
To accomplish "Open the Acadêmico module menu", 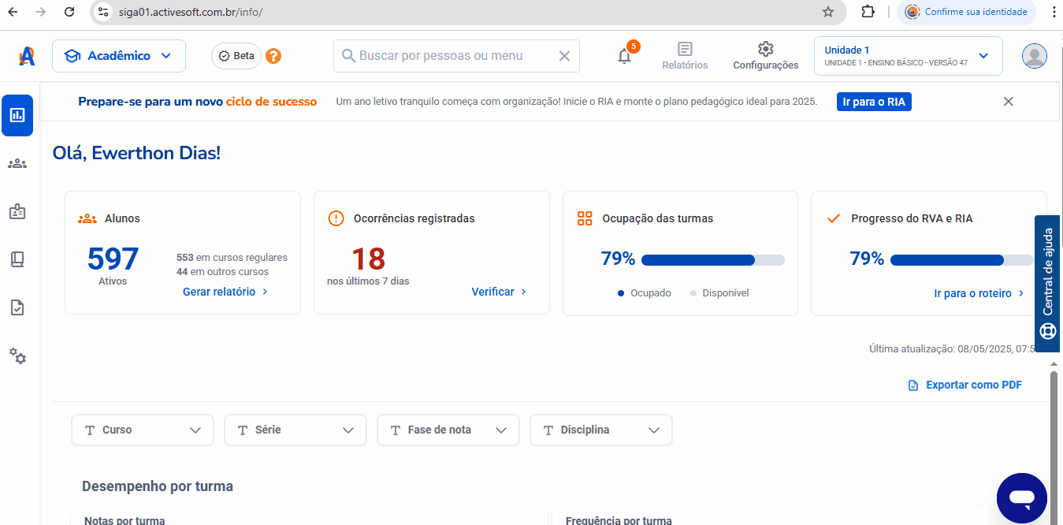I will pyautogui.click(x=118, y=55).
